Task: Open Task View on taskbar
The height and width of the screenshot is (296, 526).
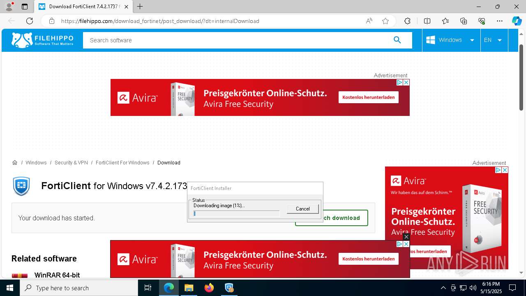Action: tap(148, 288)
